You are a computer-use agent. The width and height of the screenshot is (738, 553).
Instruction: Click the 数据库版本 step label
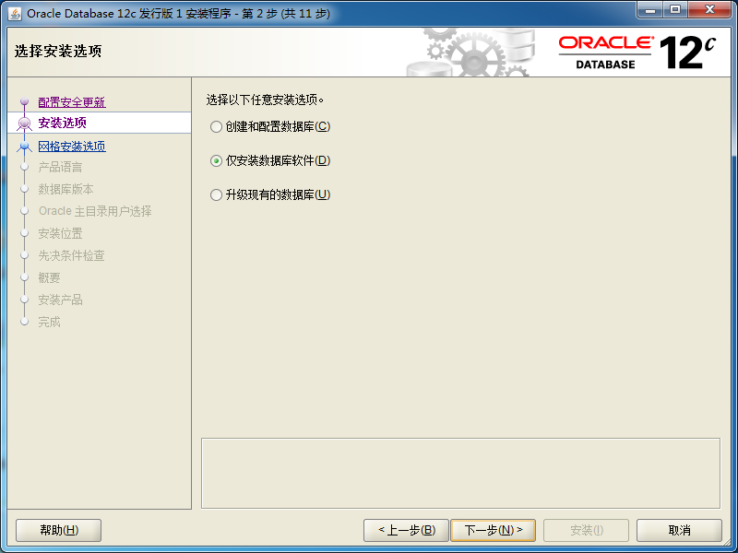tap(65, 189)
